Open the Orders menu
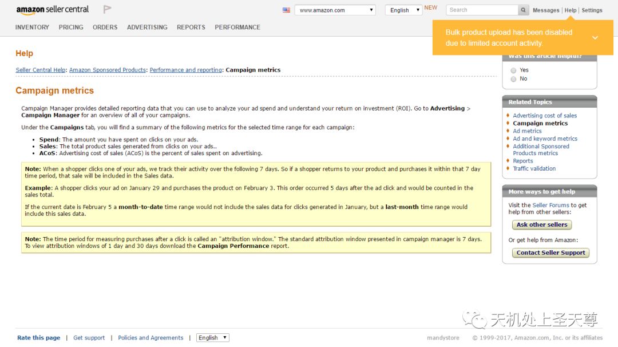This screenshot has width=618, height=347. tap(105, 27)
